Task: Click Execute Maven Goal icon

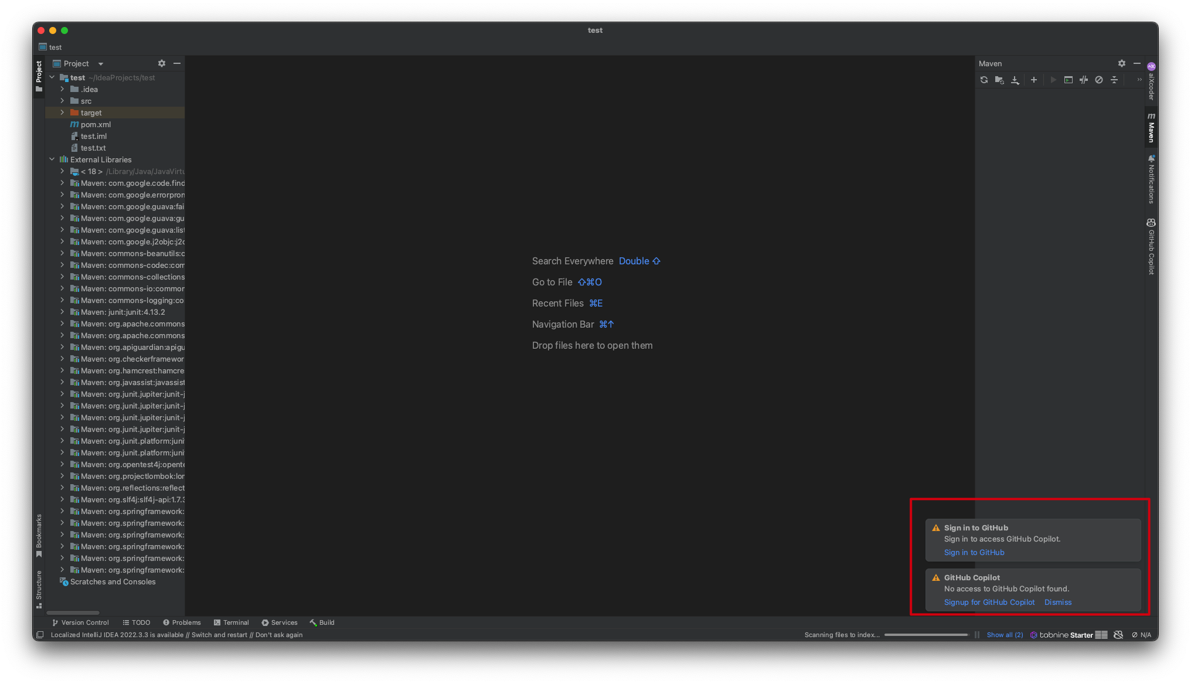Action: coord(1069,80)
